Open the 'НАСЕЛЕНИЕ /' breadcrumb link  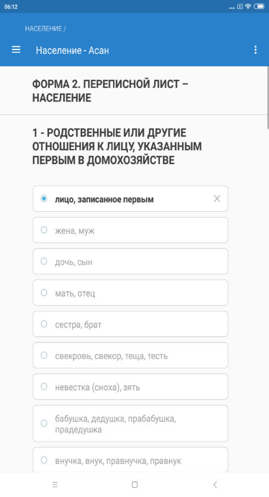[46, 29]
